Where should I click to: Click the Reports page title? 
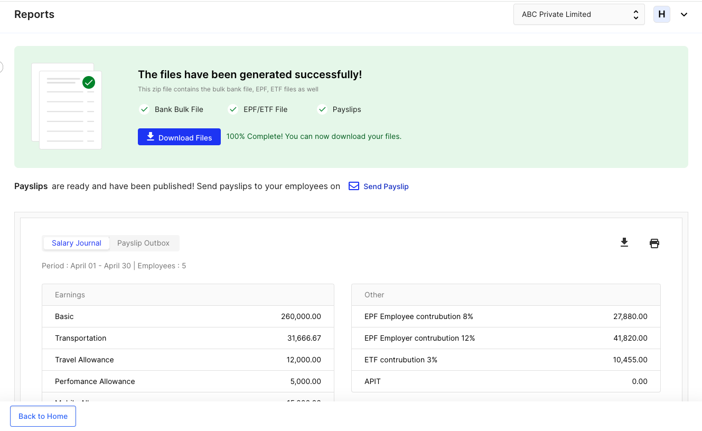pos(34,14)
